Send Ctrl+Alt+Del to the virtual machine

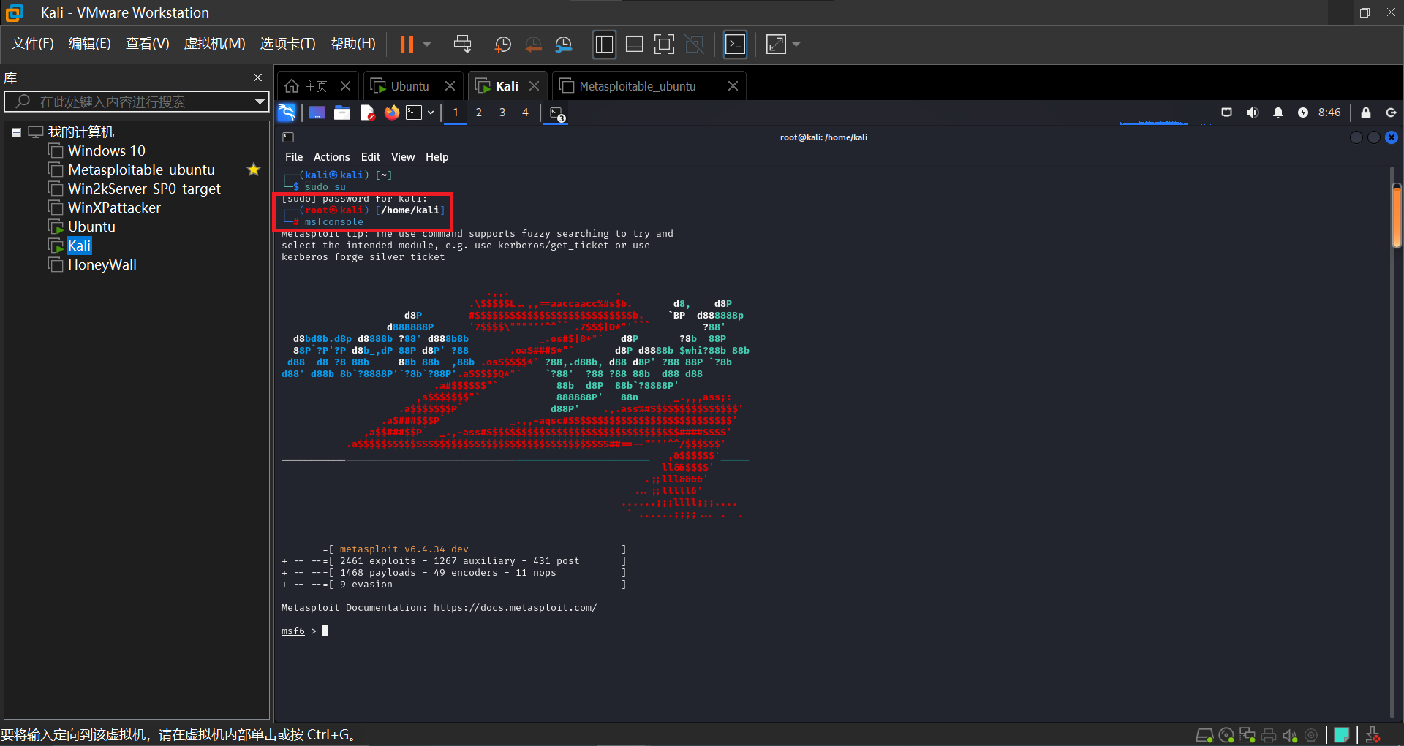(x=462, y=45)
